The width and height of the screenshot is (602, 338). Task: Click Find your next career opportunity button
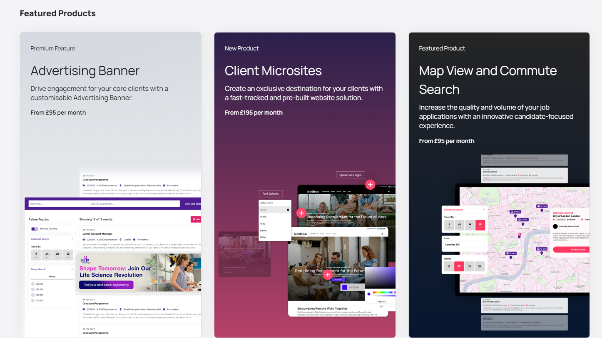(x=106, y=285)
